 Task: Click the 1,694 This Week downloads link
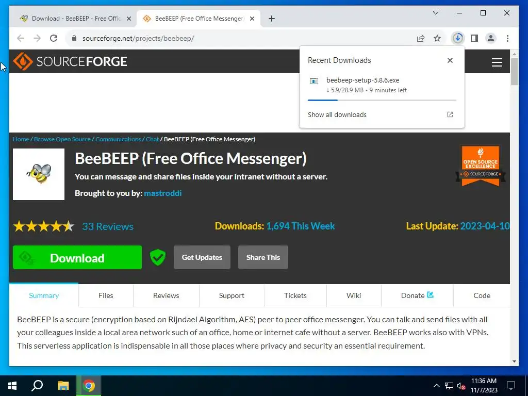pyautogui.click(x=301, y=226)
